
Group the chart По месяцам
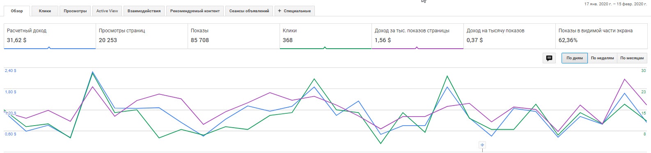coord(632,58)
